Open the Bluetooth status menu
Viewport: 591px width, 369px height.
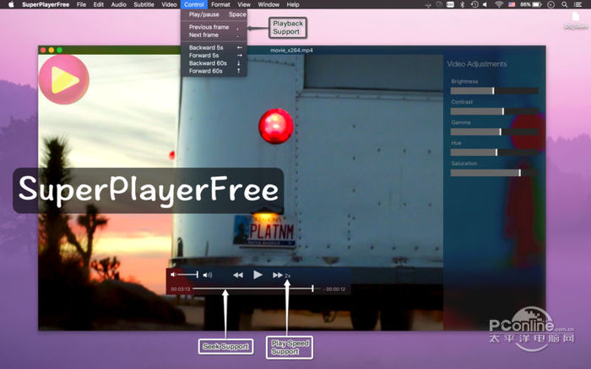[463, 4]
